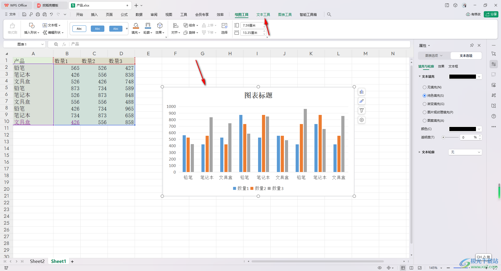Click the more options ellipsis in sidebar
The width and height of the screenshot is (501, 271).
pos(494,127)
